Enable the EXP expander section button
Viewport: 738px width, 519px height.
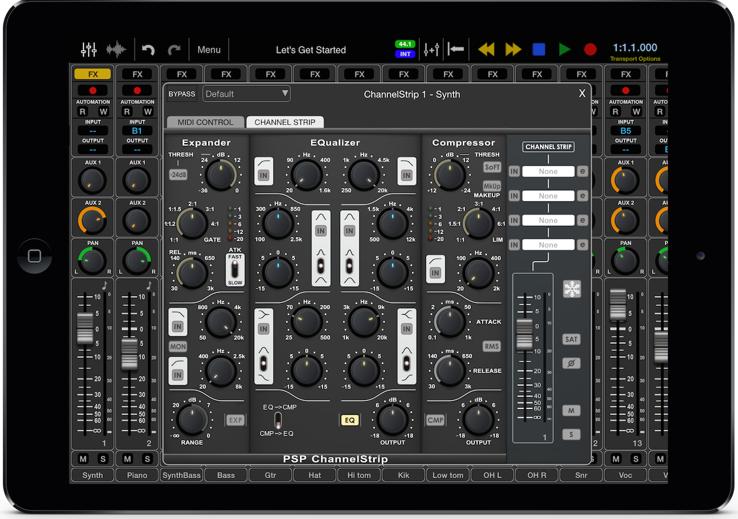[235, 420]
